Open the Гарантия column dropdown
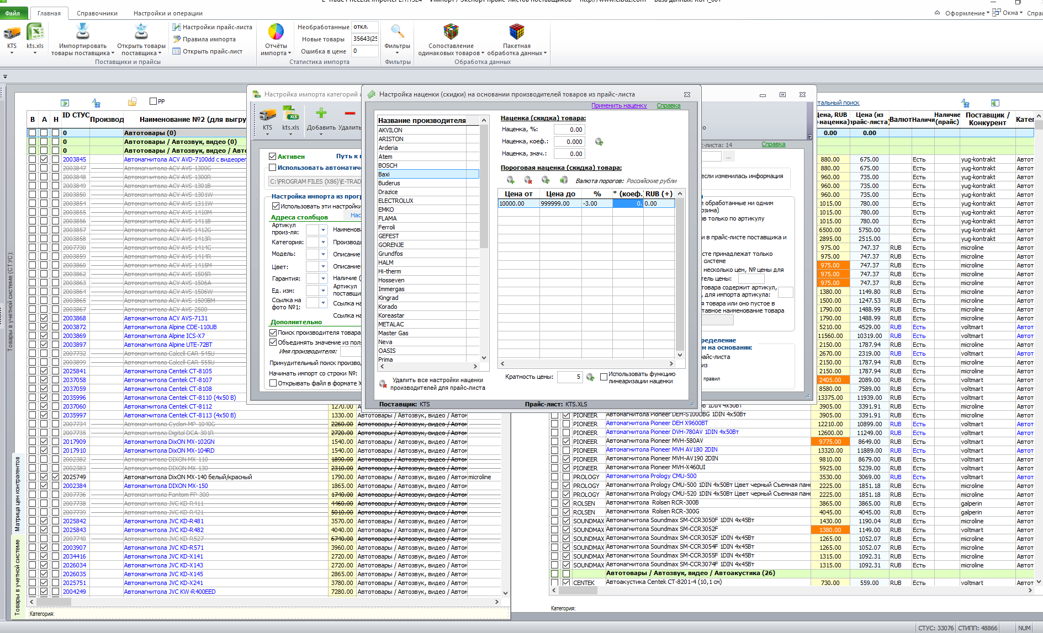Screen dimensions: 1043x633 323,278
